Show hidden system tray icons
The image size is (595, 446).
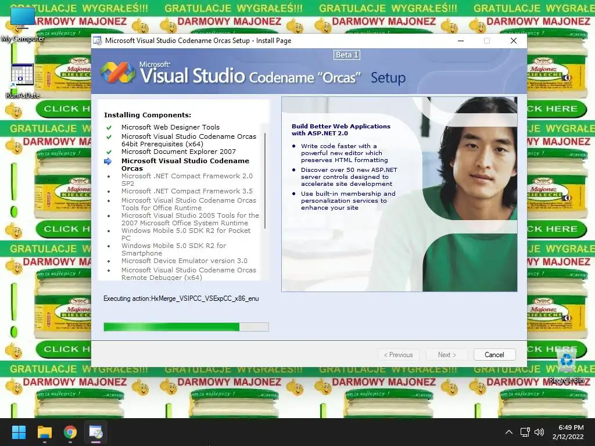click(509, 432)
